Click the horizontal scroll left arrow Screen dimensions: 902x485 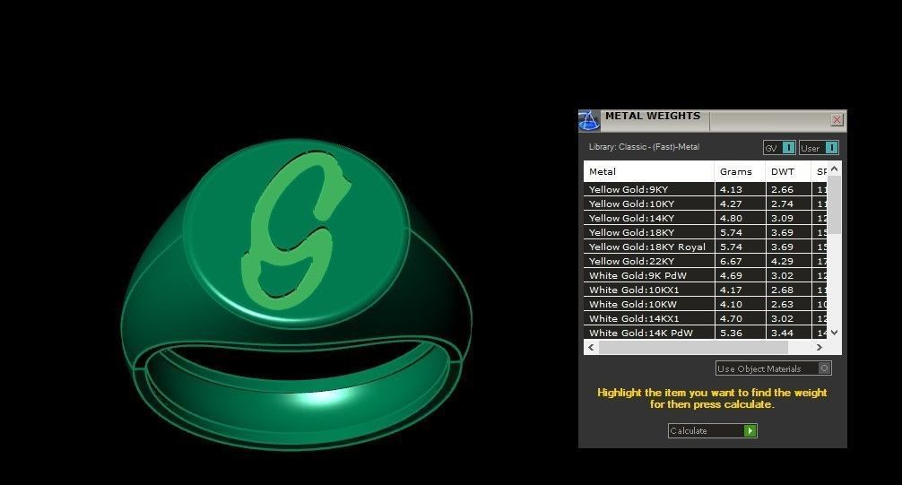tap(591, 347)
